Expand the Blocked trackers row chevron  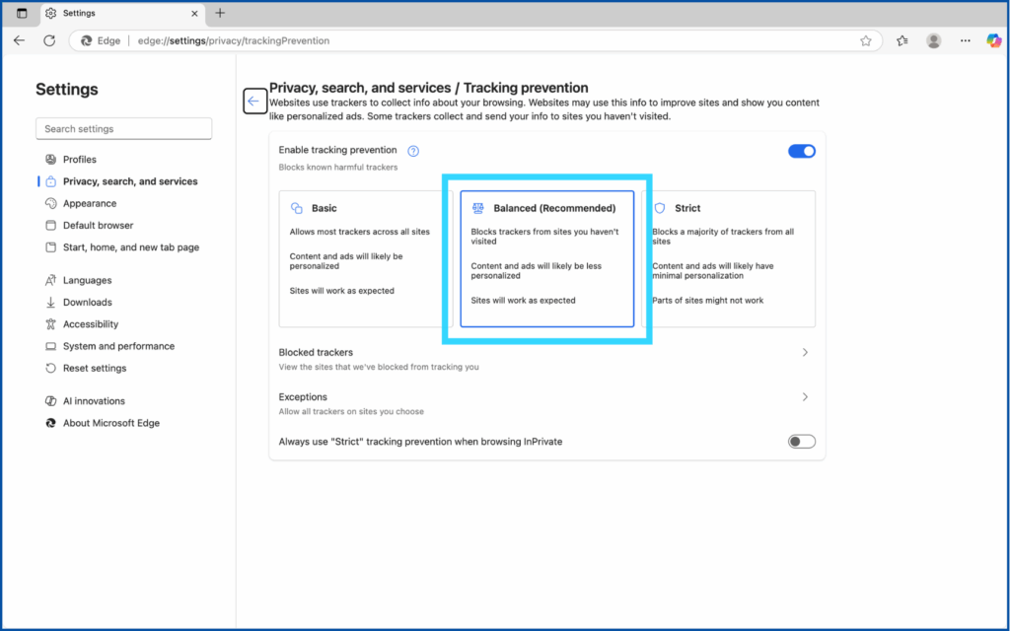[x=805, y=352]
